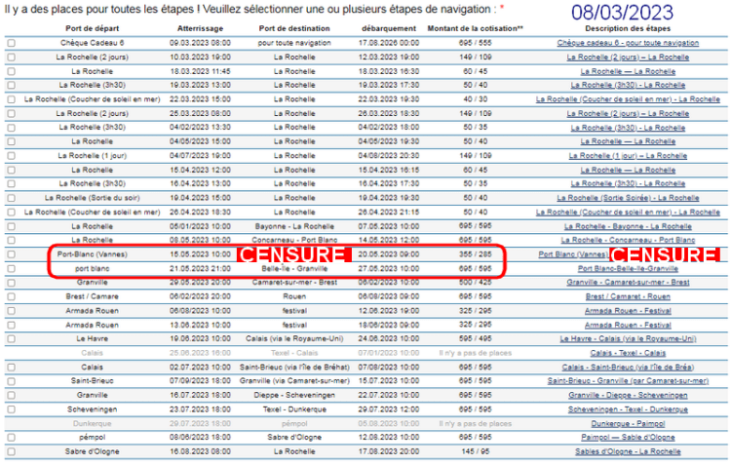Tick the Chèque Cadeau 6 row checkbox
The width and height of the screenshot is (731, 466).
coord(11,43)
